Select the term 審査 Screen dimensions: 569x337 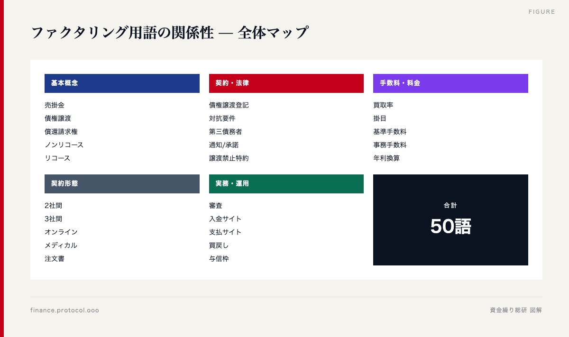click(216, 206)
